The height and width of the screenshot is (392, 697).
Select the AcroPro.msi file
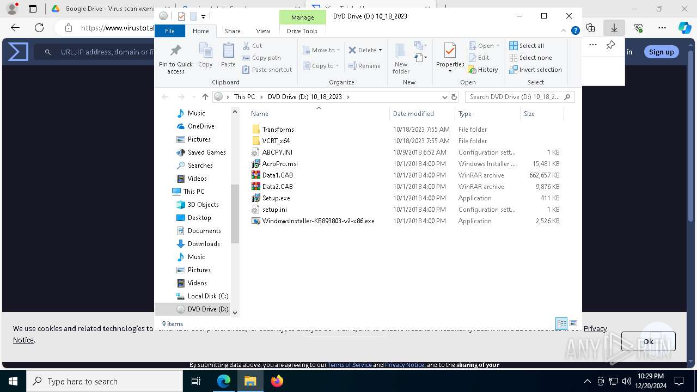pyautogui.click(x=280, y=164)
